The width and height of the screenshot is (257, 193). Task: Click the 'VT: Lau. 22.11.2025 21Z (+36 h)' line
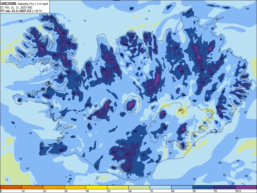21,11
